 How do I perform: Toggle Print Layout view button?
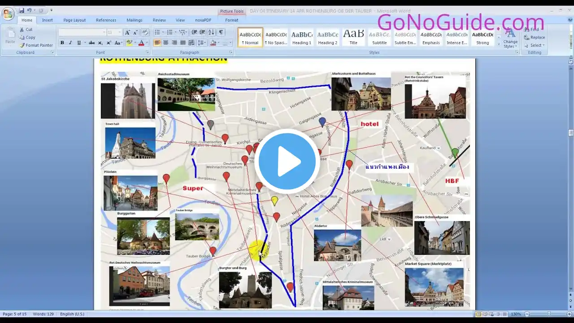478,314
